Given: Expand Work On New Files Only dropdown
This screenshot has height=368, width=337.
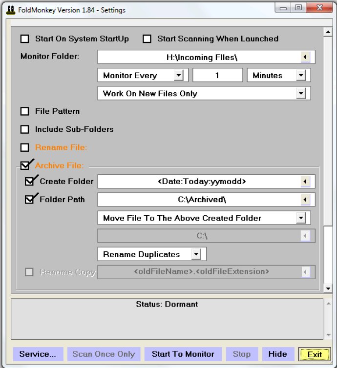Looking at the screenshot, I should (301, 93).
